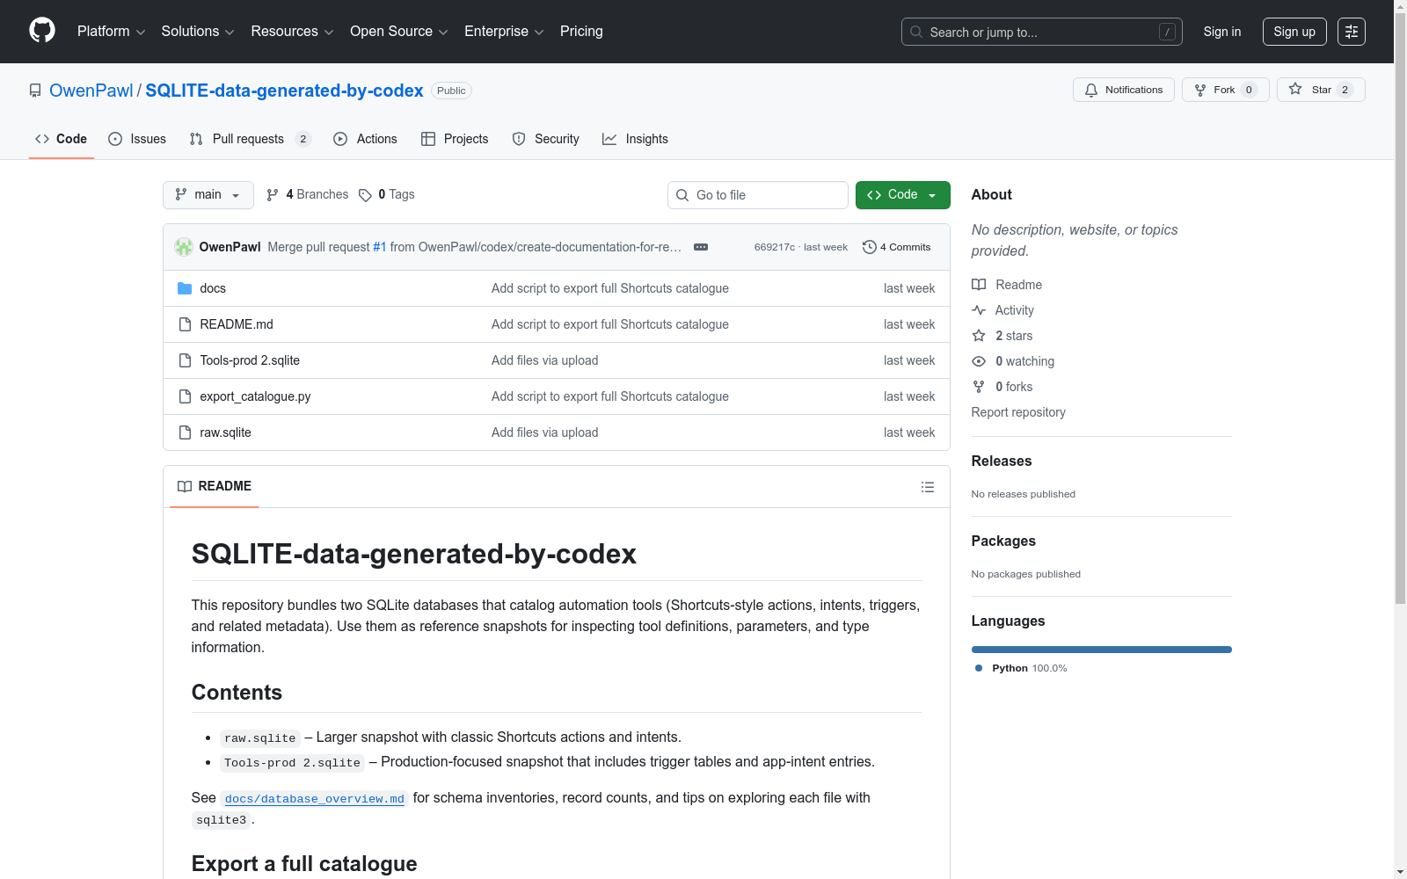Open the README outline list icon
The width and height of the screenshot is (1407, 879).
(x=928, y=487)
